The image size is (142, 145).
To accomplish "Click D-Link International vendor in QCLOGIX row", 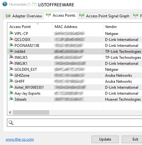I will pos(121,40).
